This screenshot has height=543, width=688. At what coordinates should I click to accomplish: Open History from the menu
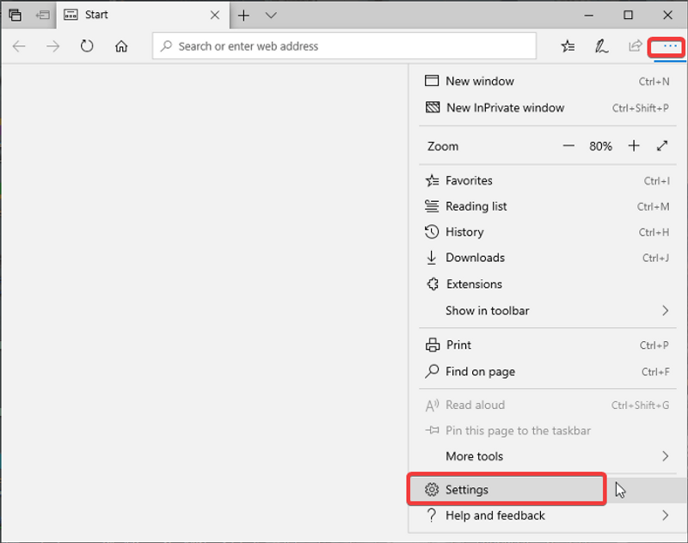click(x=548, y=232)
